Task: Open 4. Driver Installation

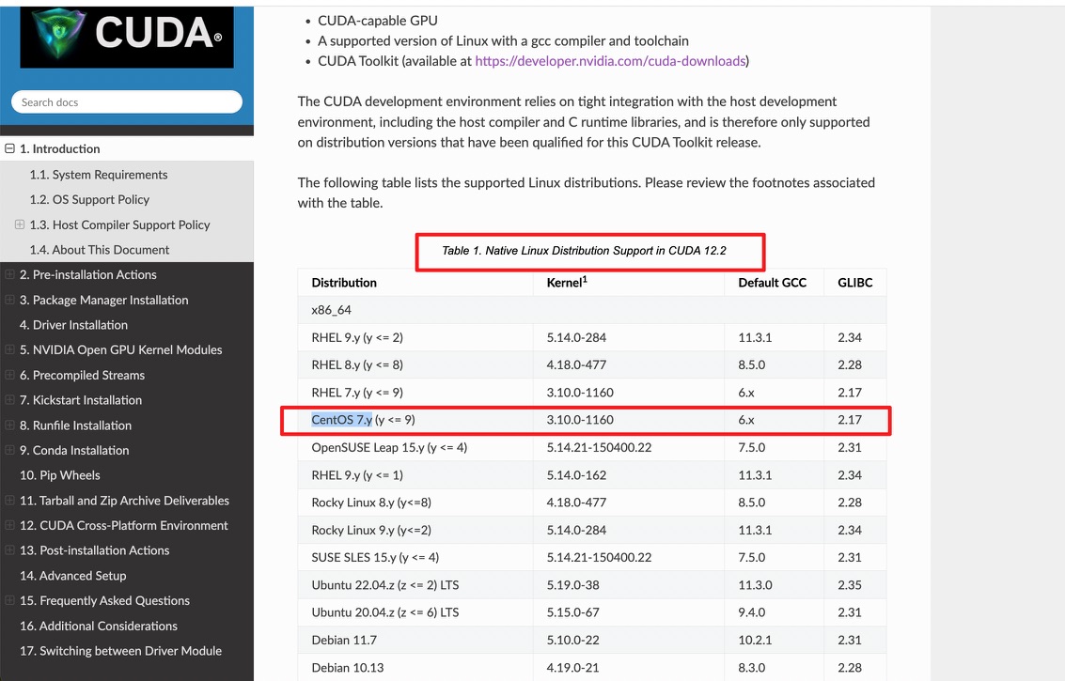Action: [x=73, y=325]
